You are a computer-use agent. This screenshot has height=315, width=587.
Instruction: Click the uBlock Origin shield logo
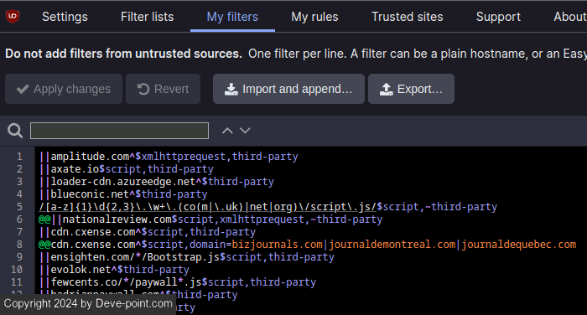[13, 16]
